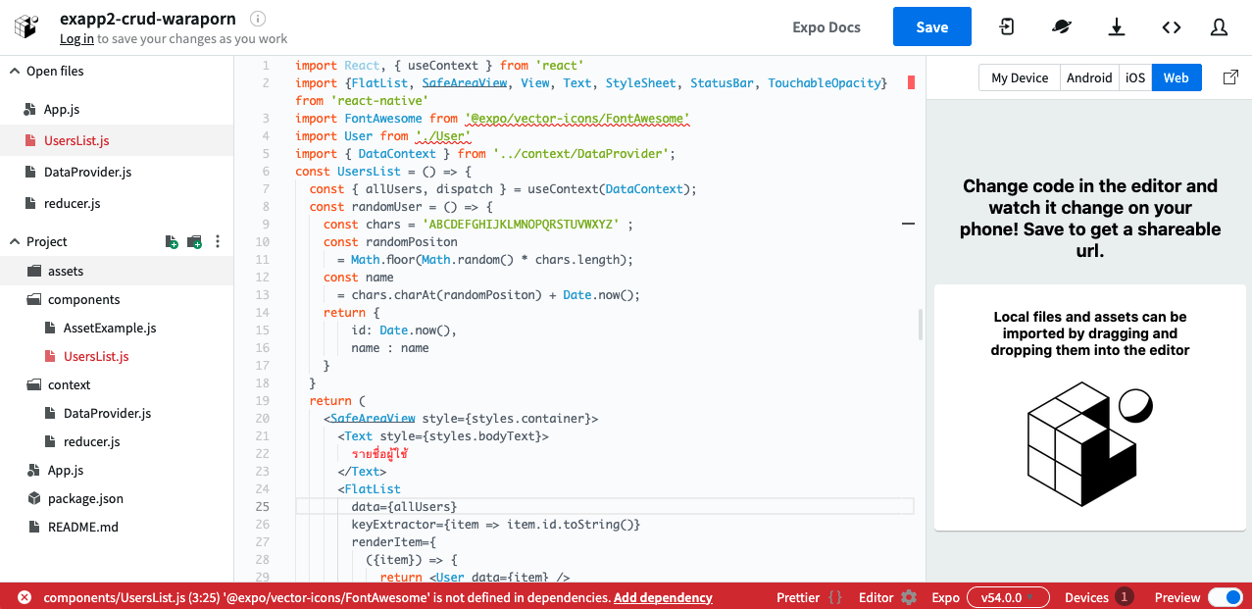Viewport: 1252px width, 609px height.
Task: Click the new file icon in Project
Action: pos(172,242)
